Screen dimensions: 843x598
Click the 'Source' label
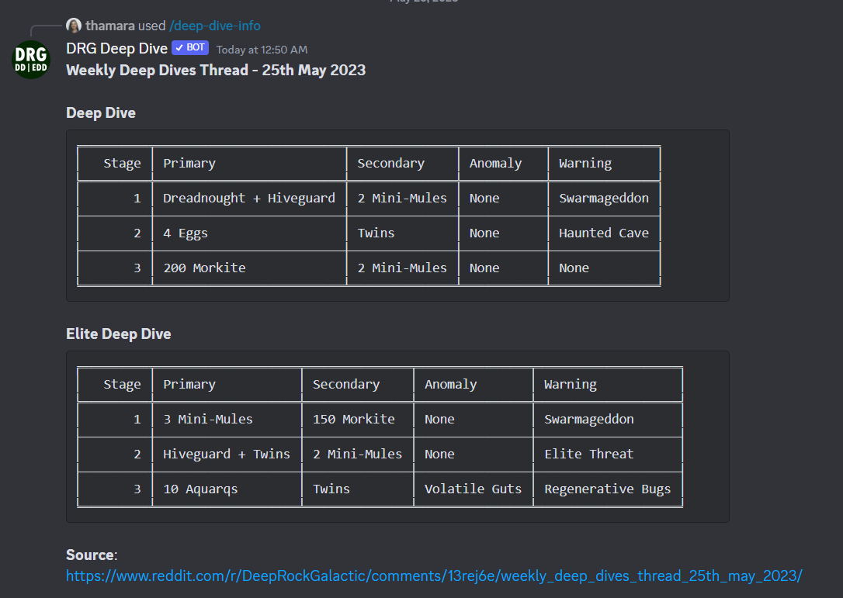pos(90,555)
